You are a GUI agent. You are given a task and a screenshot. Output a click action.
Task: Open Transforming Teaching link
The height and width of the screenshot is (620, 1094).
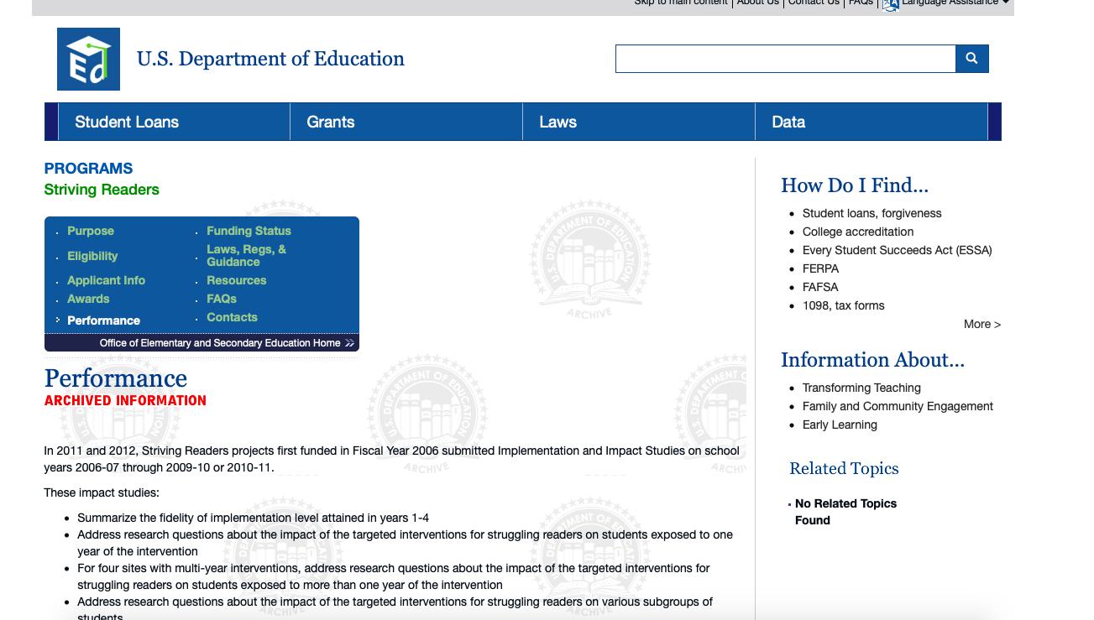(861, 388)
